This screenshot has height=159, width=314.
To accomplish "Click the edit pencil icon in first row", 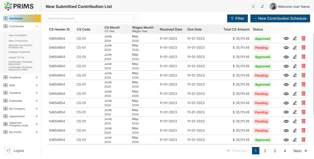I will [x=295, y=38].
